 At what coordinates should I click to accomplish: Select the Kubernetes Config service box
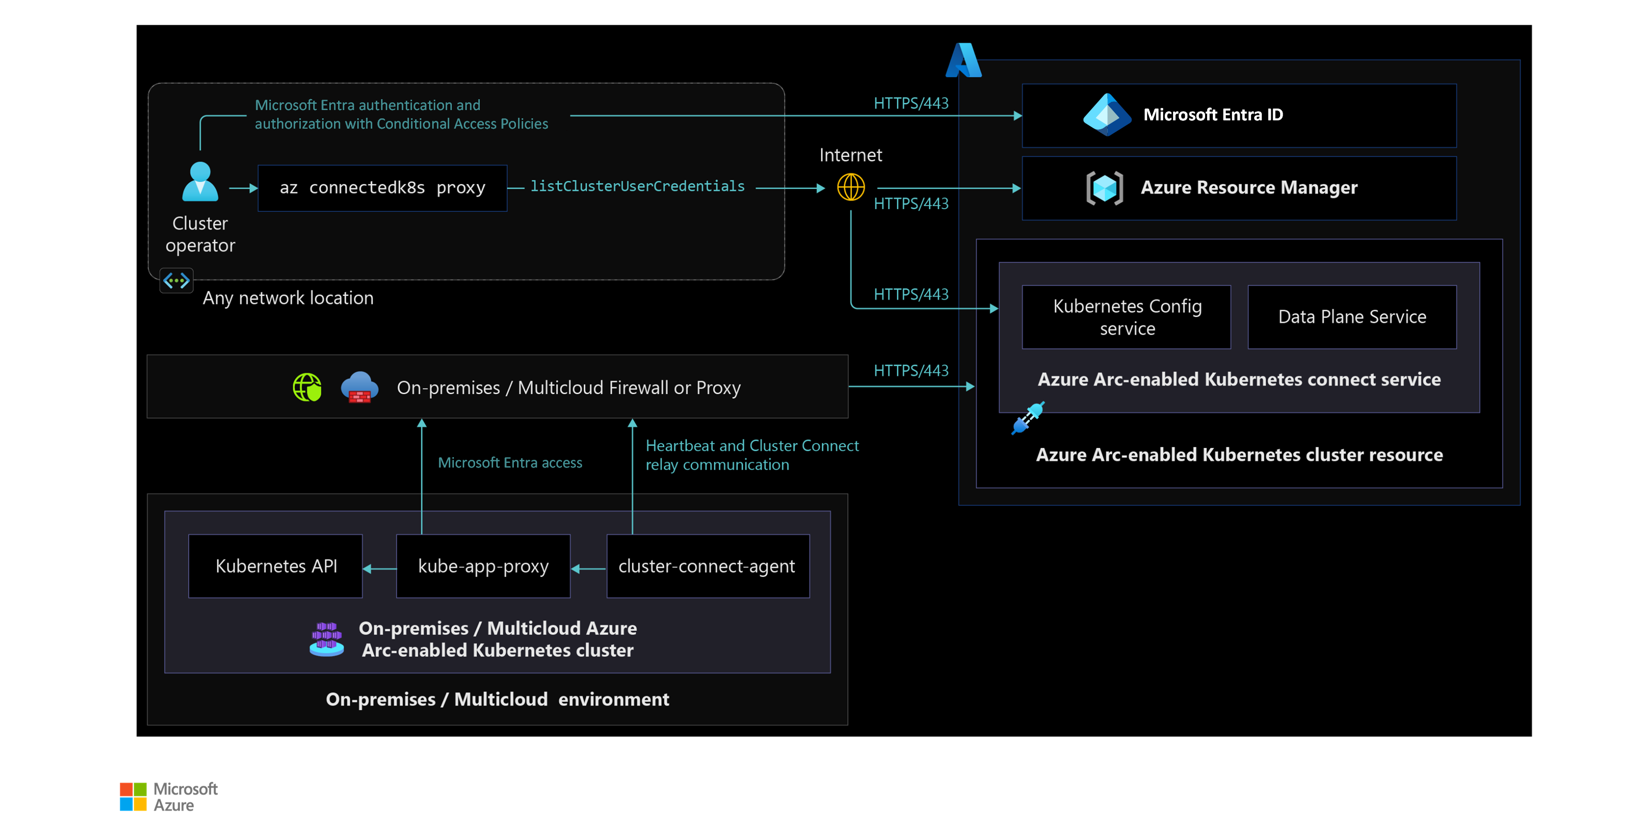pyautogui.click(x=1126, y=317)
